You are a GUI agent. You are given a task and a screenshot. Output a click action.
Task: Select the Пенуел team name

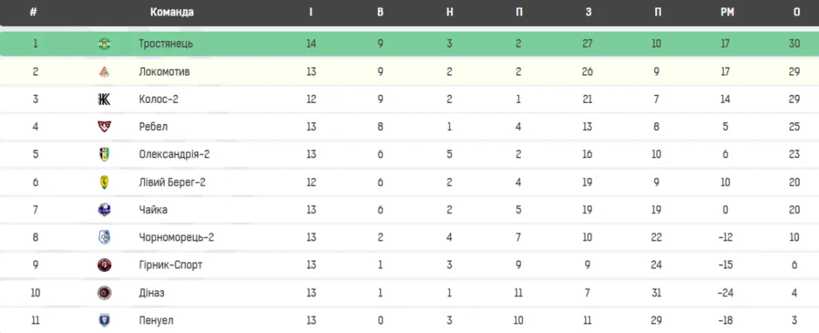[x=156, y=320]
